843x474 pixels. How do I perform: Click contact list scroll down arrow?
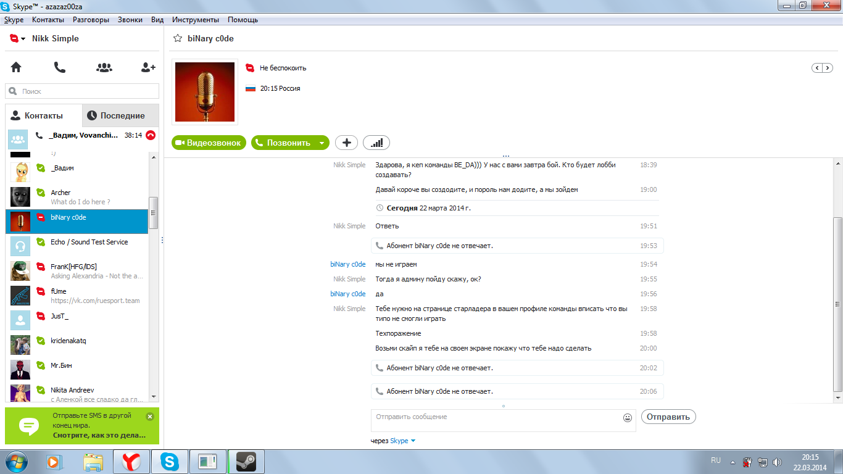coord(154,397)
